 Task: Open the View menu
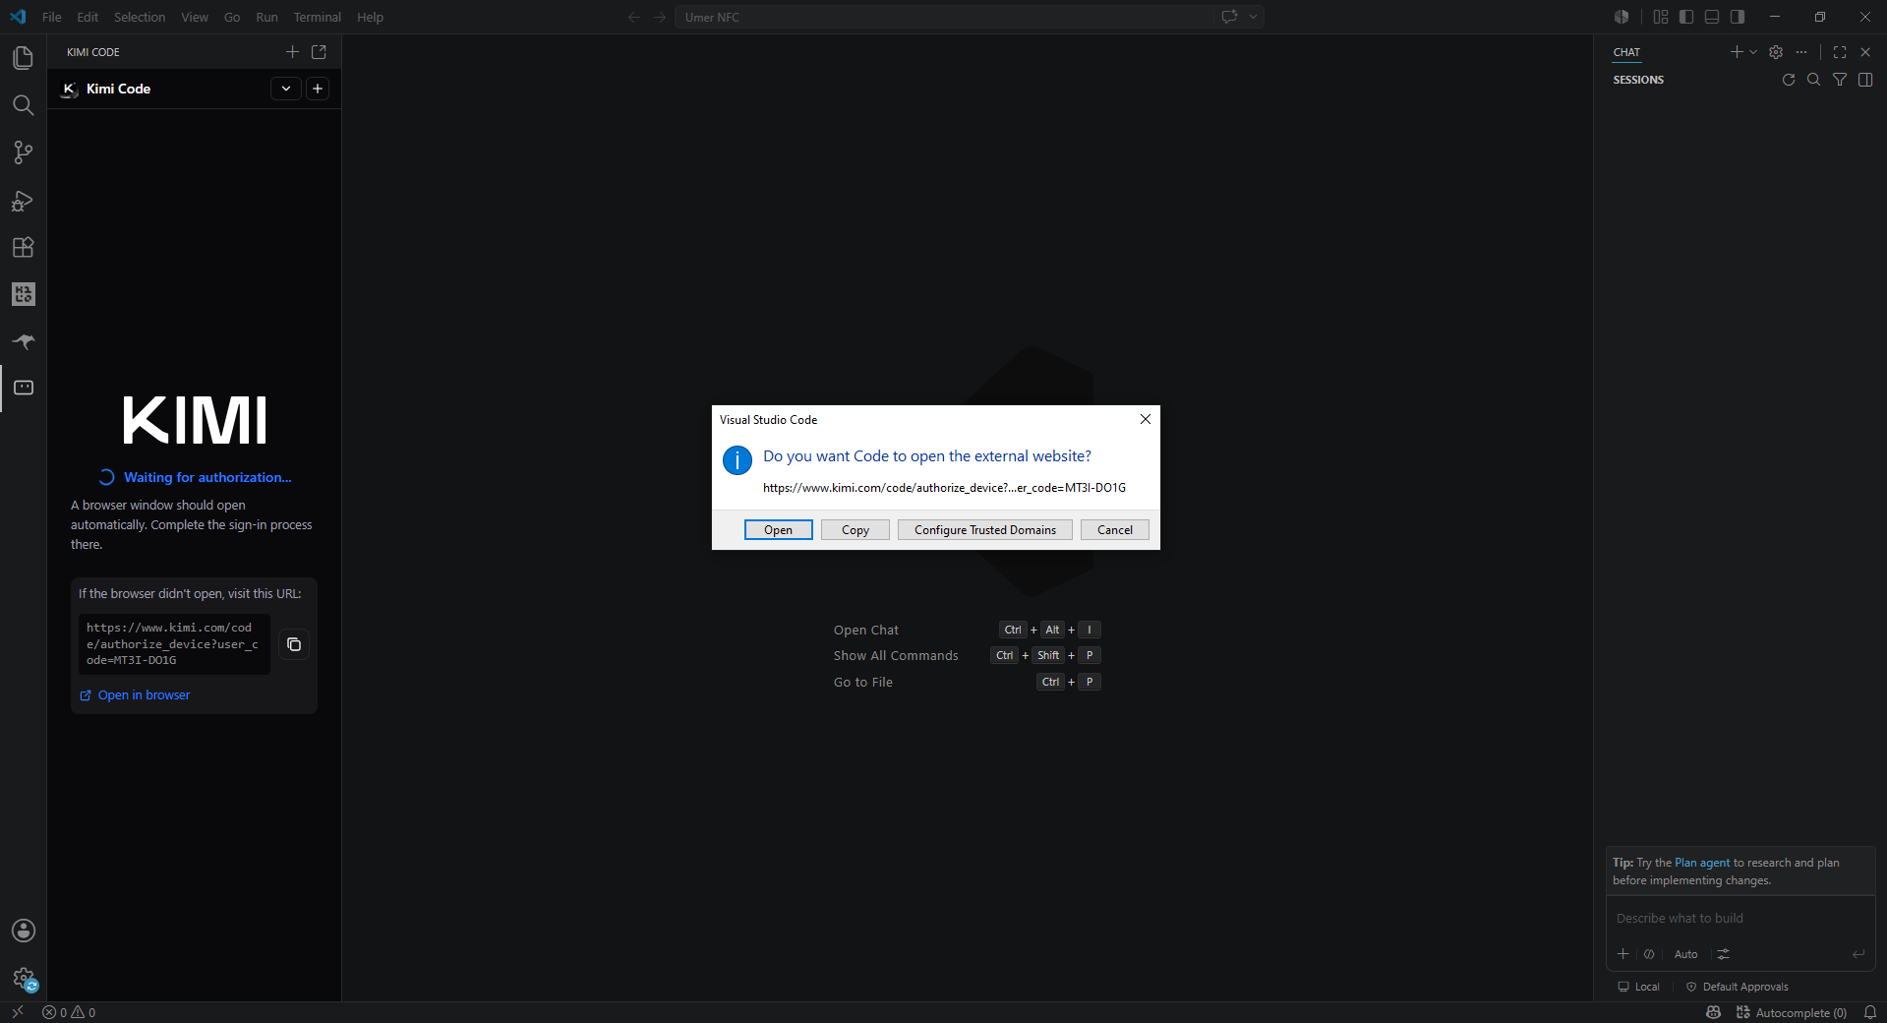tap(195, 17)
